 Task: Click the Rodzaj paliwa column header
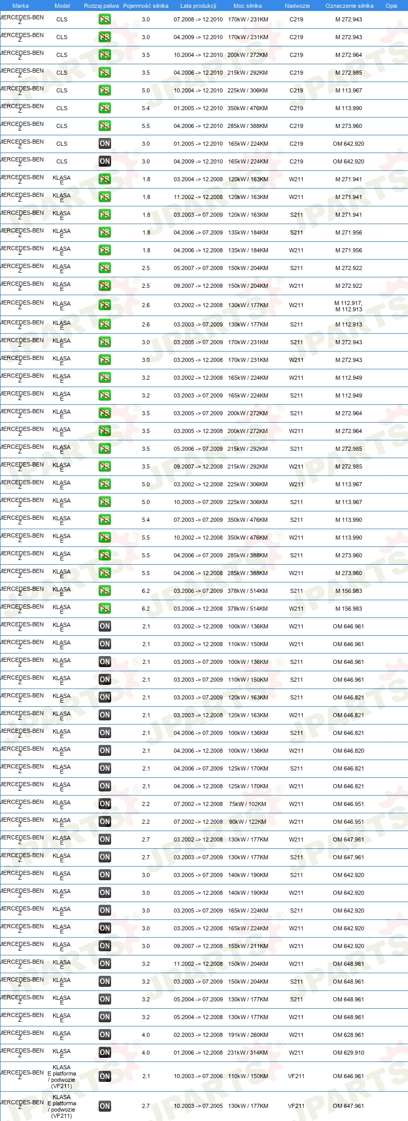click(x=101, y=6)
